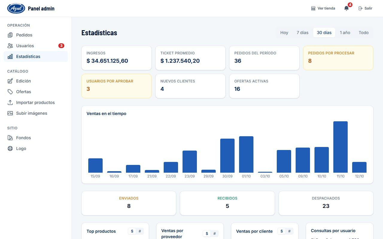Screen dimensions: 383x239
Task: Select the Hoy time range
Action: pyautogui.click(x=284, y=33)
